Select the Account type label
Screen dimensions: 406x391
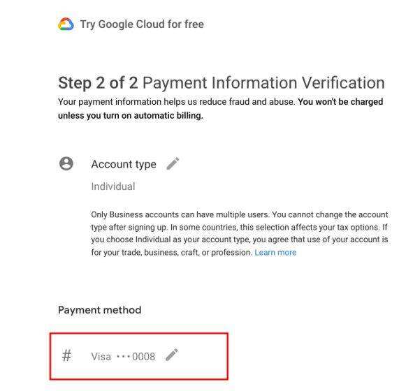tap(124, 164)
